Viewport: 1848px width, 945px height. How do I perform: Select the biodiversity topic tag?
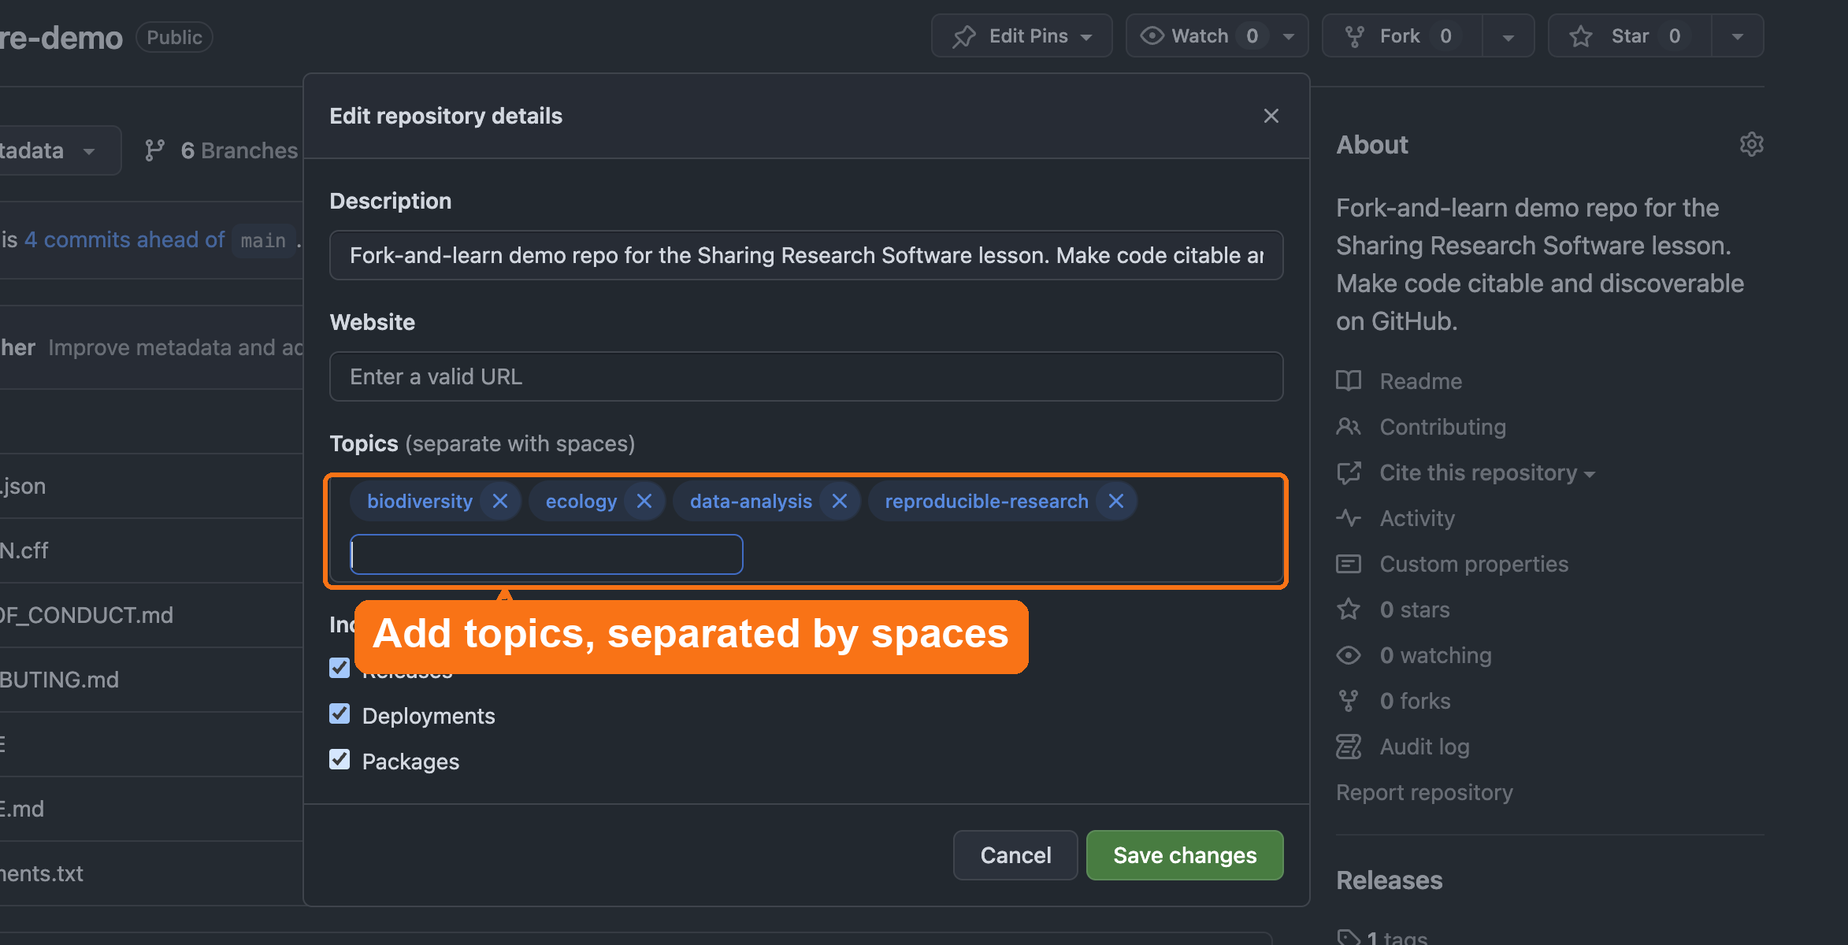point(420,501)
